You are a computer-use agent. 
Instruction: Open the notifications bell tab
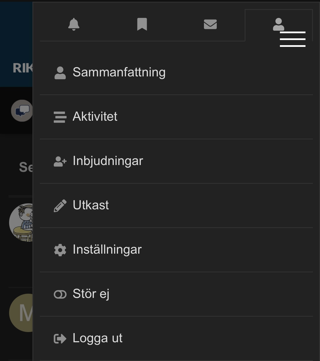coord(74,24)
